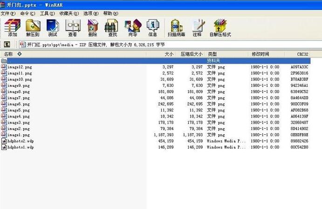The height and width of the screenshot is (209, 322).
Task: Click the 注释 (Comment) toolbar icon
Action: point(198,28)
